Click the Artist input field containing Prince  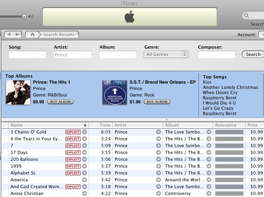tap(72, 55)
